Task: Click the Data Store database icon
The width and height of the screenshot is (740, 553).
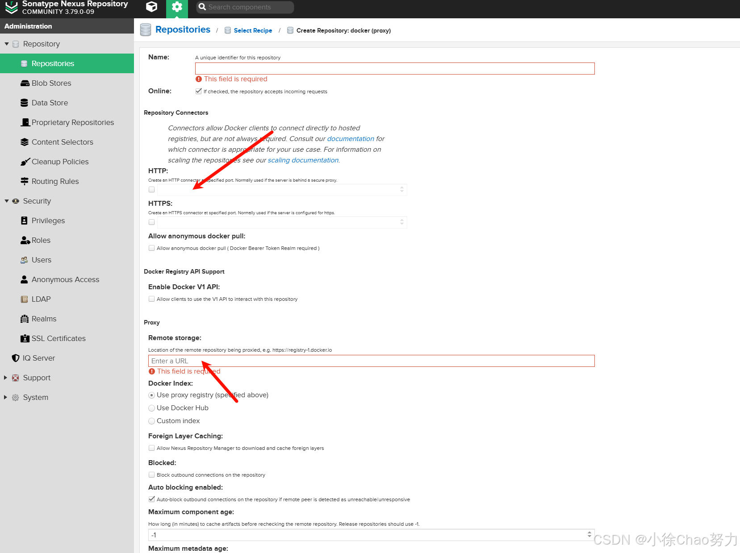Action: 25,103
